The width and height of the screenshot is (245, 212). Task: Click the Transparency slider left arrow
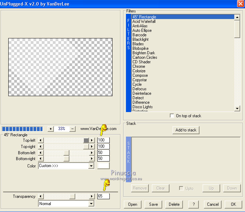(41, 196)
